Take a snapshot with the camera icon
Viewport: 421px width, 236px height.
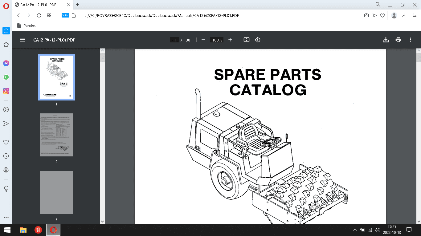(x=366, y=15)
